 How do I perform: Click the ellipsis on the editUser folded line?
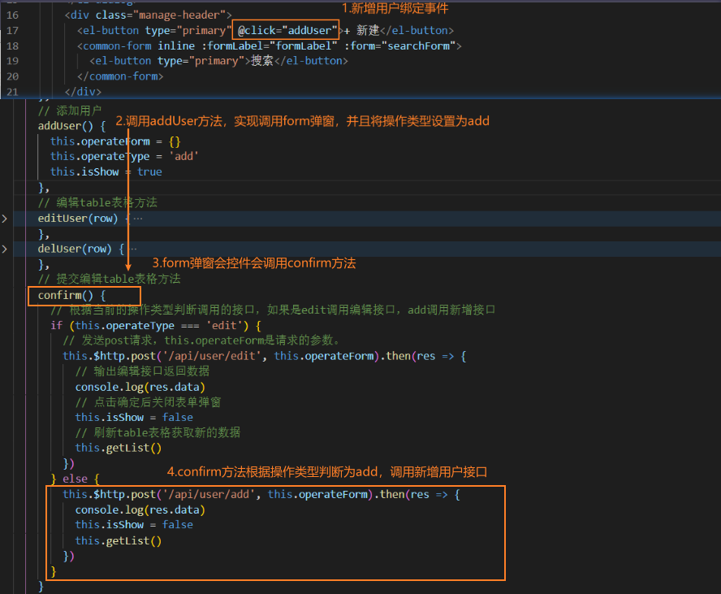click(x=138, y=218)
